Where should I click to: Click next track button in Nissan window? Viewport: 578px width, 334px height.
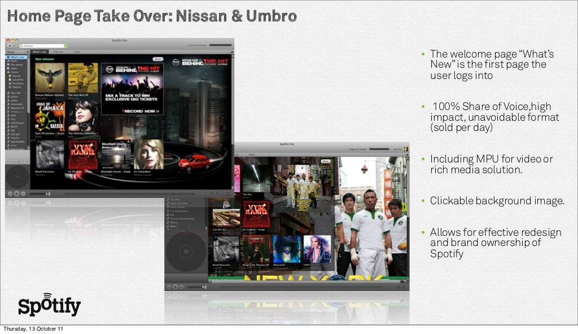(x=23, y=194)
